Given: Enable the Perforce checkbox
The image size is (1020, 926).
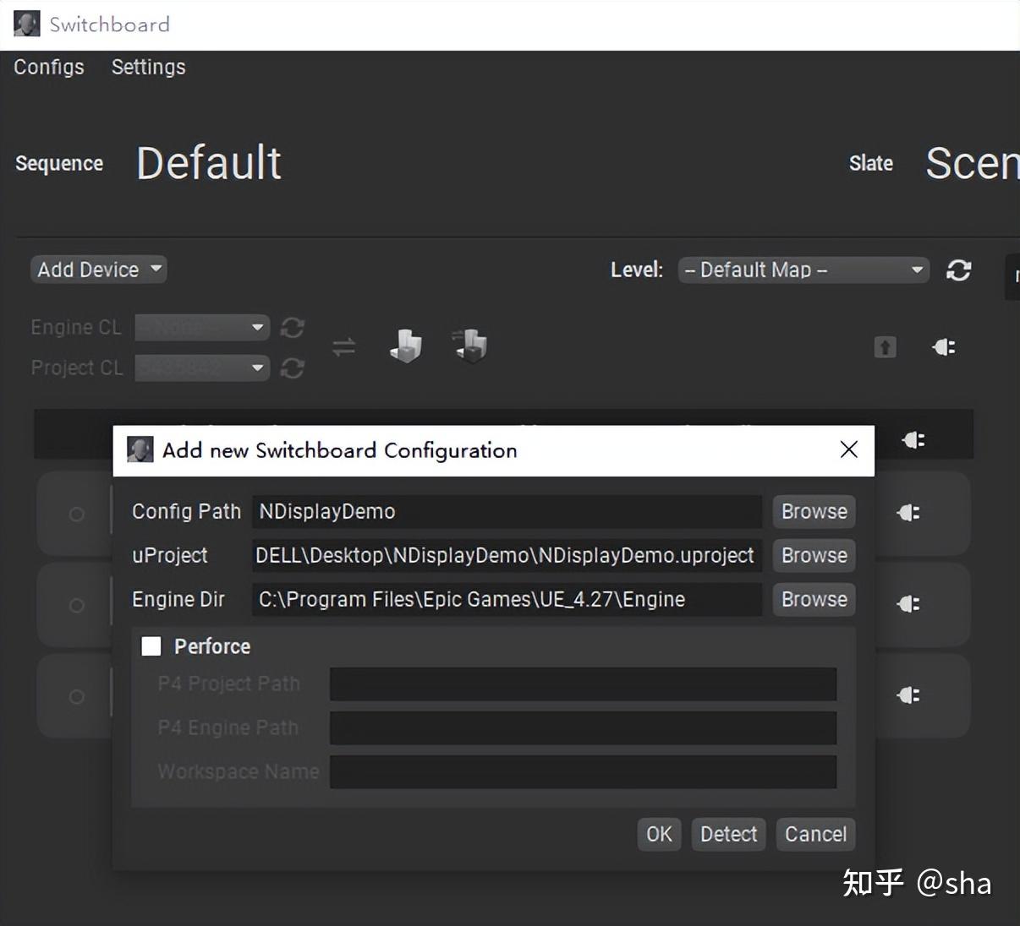Looking at the screenshot, I should tap(151, 646).
